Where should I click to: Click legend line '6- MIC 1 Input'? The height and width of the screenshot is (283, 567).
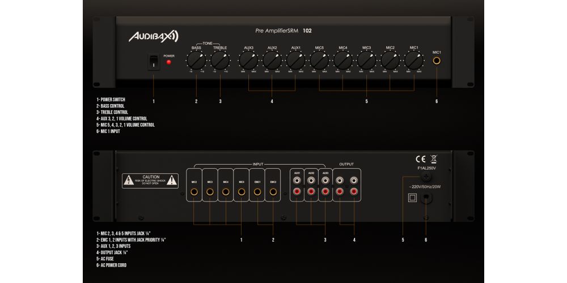coord(108,131)
